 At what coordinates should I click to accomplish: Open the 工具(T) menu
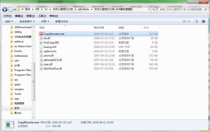tap(42, 16)
